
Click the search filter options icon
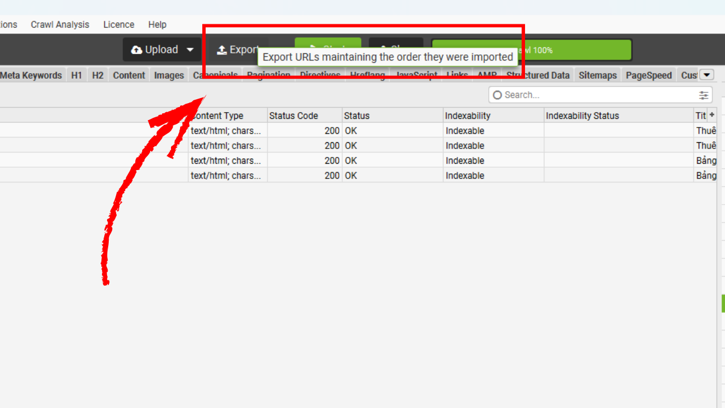(x=703, y=95)
